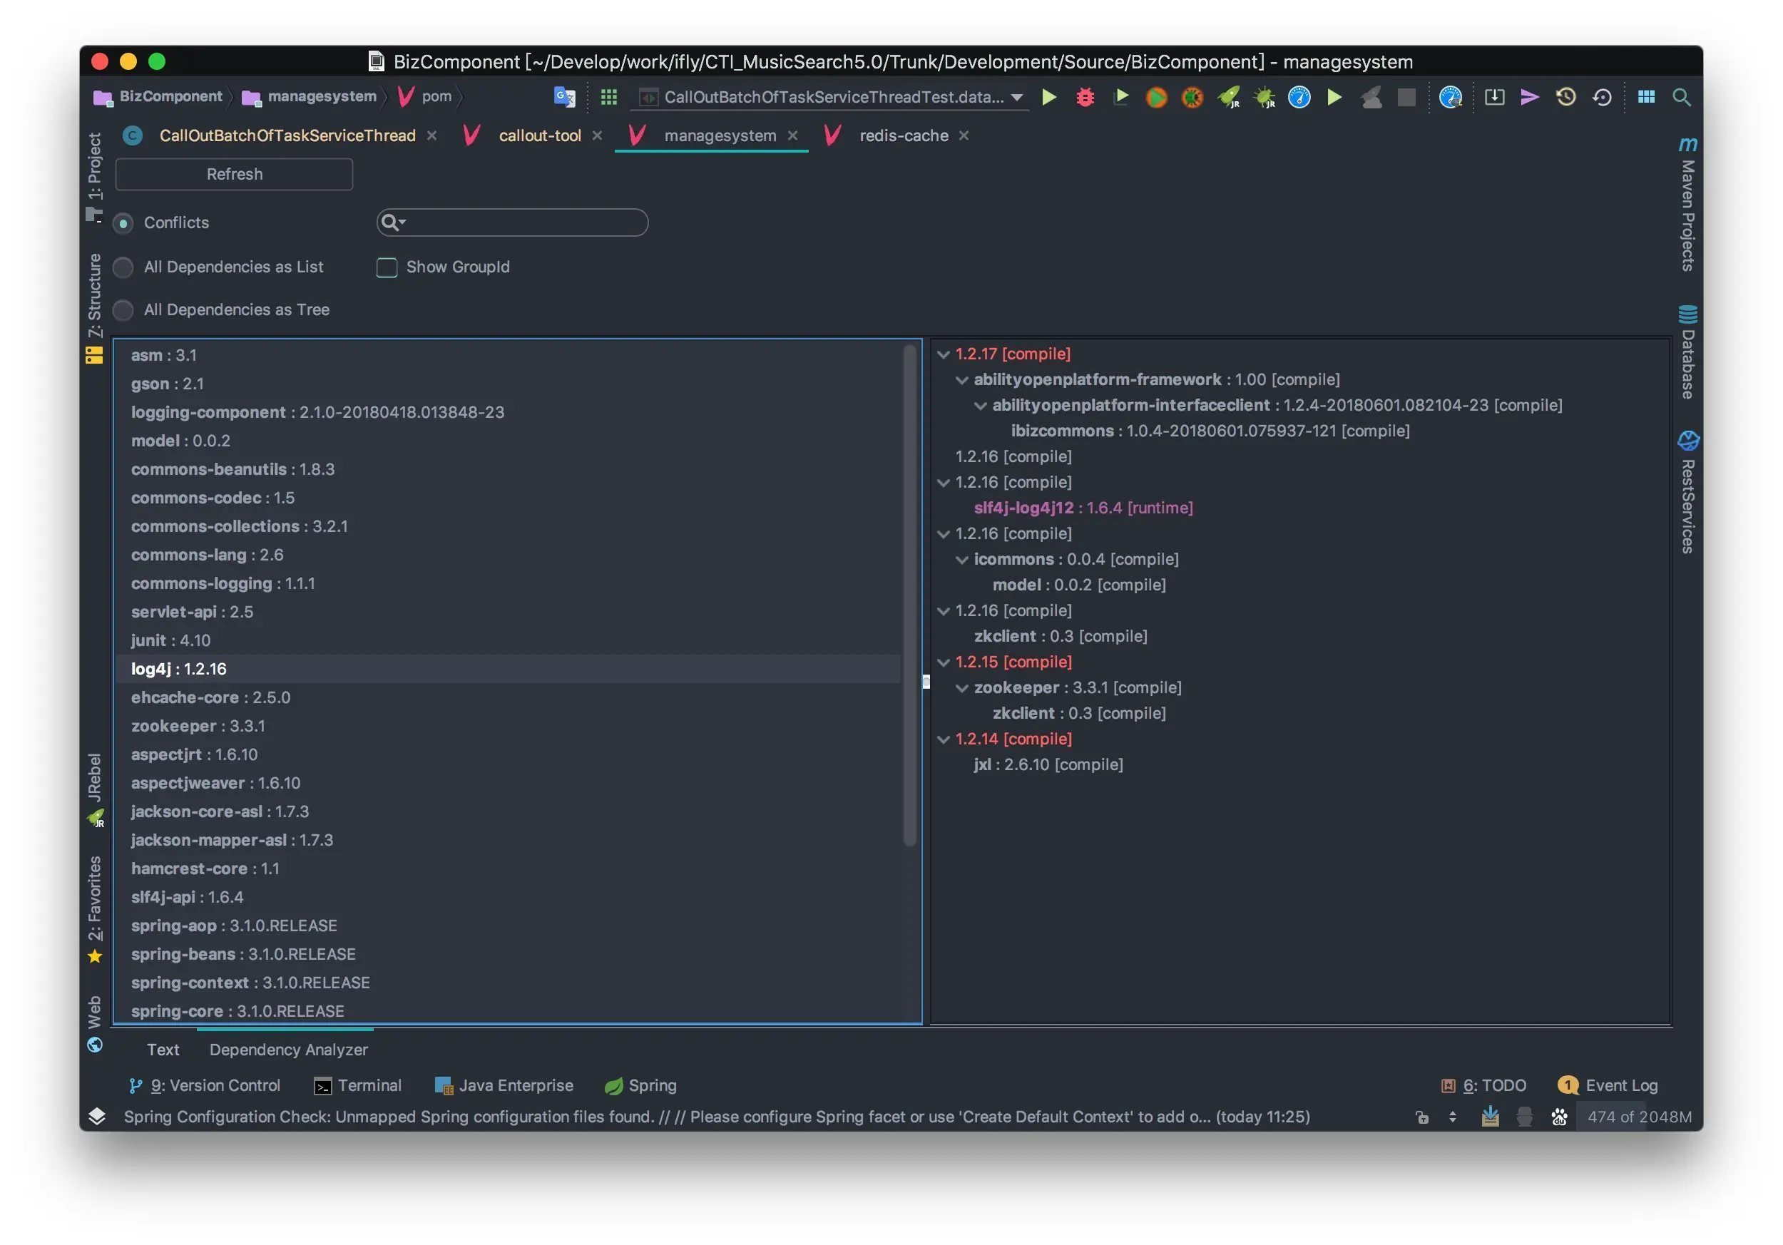Collapse the zookeeper 3.3.1 node
Viewport: 1783px width, 1245px height.
[961, 689]
